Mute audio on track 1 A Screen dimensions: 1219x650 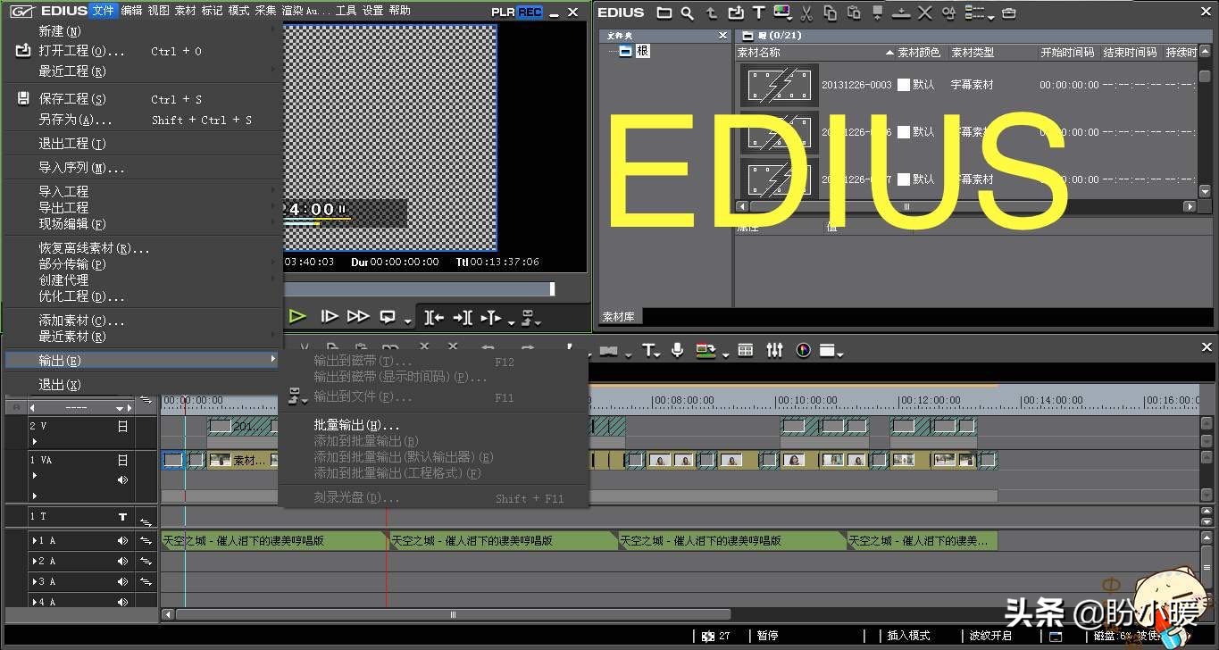[x=122, y=541]
